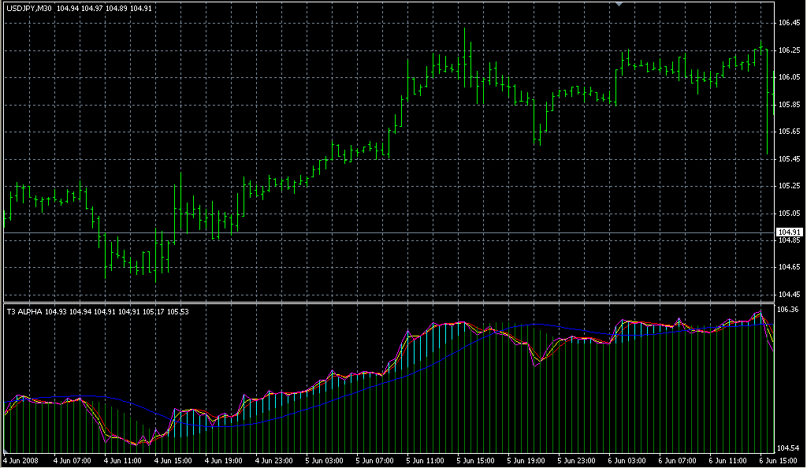Click the chart shift triangle marker at top

coord(619,4)
